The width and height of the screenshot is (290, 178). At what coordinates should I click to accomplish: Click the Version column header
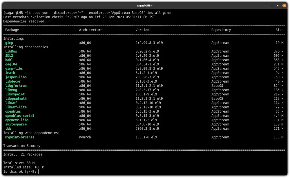tap(142, 30)
